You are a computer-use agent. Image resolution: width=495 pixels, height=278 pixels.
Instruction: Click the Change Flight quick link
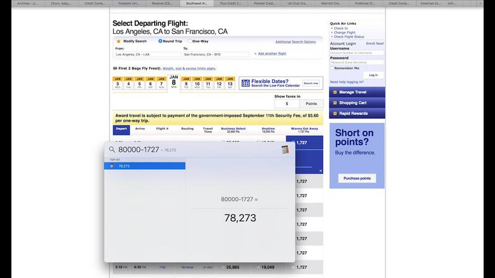coord(345,33)
